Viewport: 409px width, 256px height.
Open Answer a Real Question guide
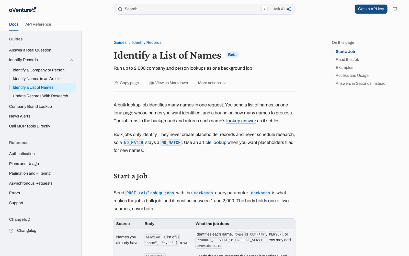coord(30,50)
